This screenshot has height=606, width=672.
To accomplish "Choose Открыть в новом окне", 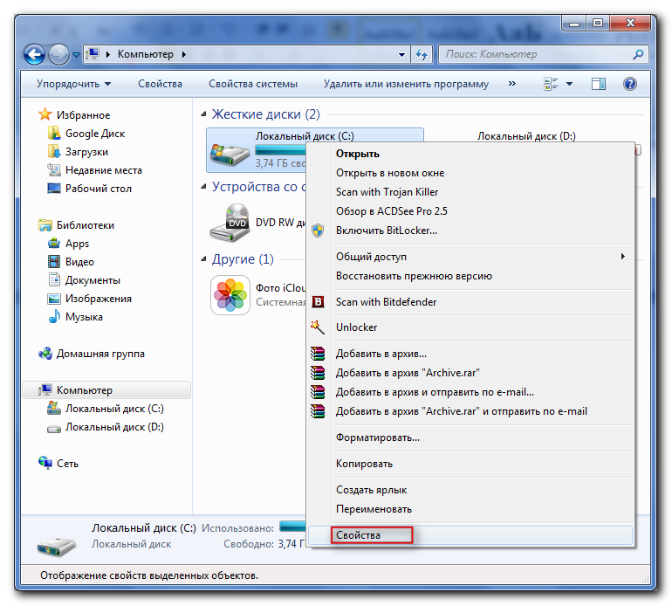I will 470,173.
